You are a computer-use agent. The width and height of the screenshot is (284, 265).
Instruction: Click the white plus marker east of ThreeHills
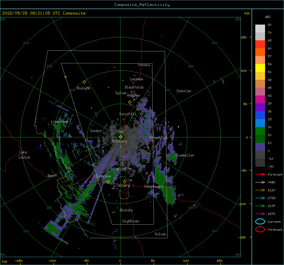[x=178, y=127]
